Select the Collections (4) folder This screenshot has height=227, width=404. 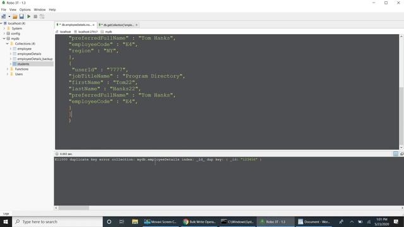pyautogui.click(x=25, y=44)
